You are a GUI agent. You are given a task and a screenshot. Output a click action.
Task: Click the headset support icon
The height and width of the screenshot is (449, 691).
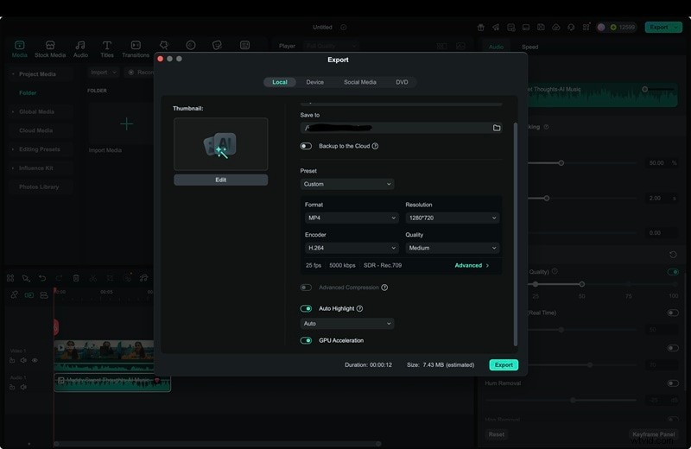click(571, 28)
